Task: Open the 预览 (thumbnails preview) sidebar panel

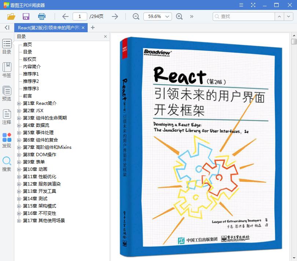Action: pos(7,93)
